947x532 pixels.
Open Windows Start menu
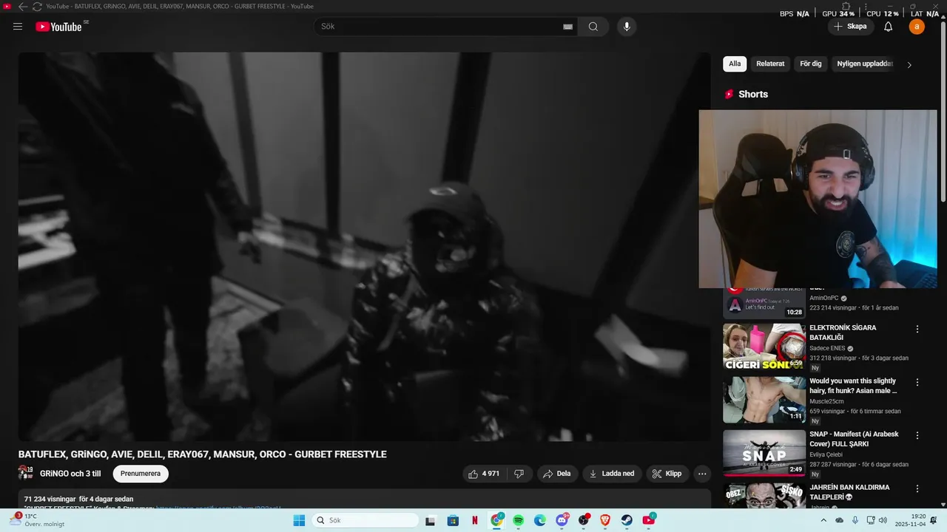tap(299, 520)
